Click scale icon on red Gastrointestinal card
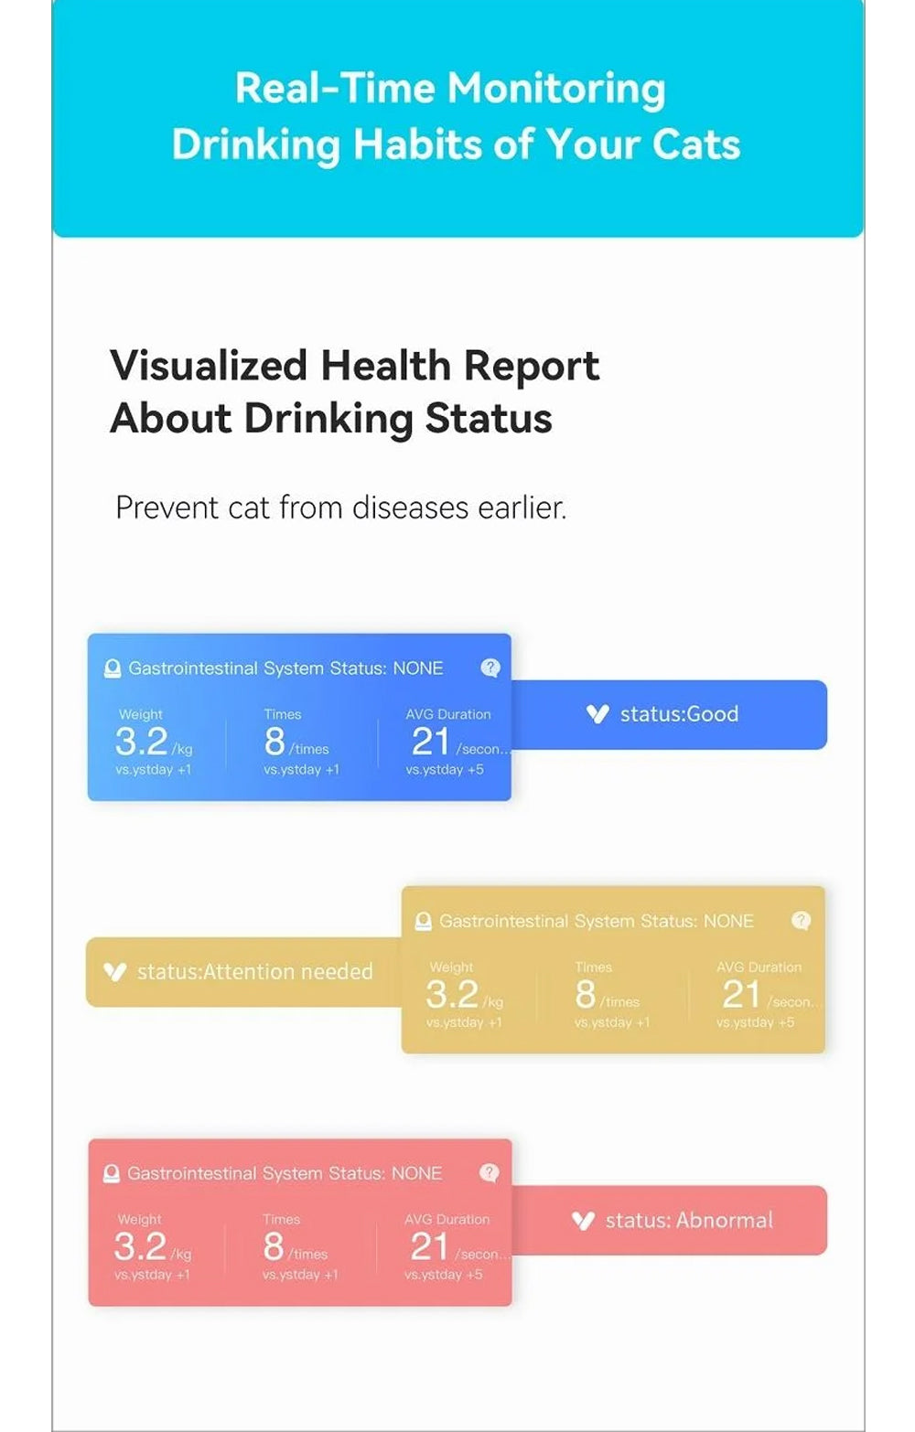 [x=112, y=1173]
